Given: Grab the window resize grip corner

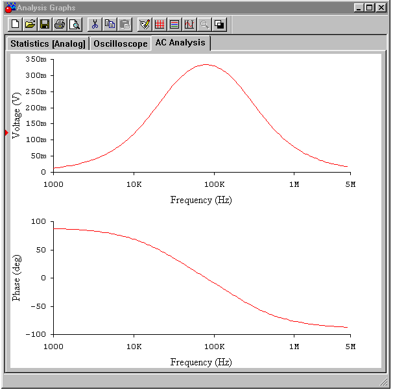Looking at the screenshot, I should pos(383,382).
